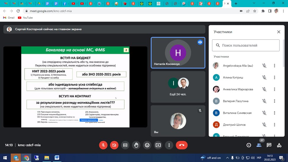Go back in Chrome
The height and width of the screenshot is (162, 288).
click(5, 11)
